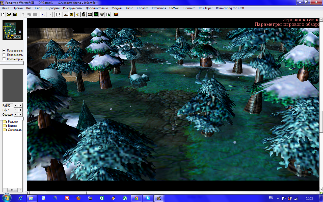Click the 'По' field showing 270
The width and height of the screenshot is (323, 202).
click(9, 110)
